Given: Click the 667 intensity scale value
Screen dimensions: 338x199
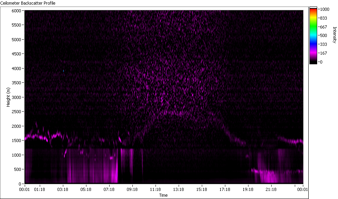Looking at the screenshot, I should point(323,27).
